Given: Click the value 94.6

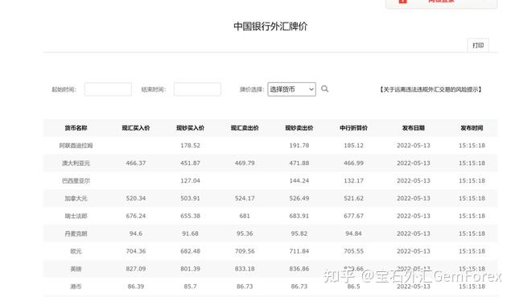Looking at the screenshot, I should (136, 233).
